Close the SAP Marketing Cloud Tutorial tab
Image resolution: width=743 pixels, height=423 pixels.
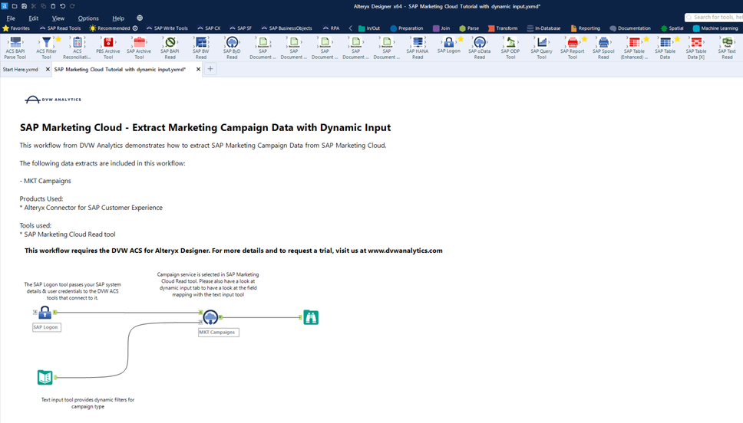tap(199, 70)
